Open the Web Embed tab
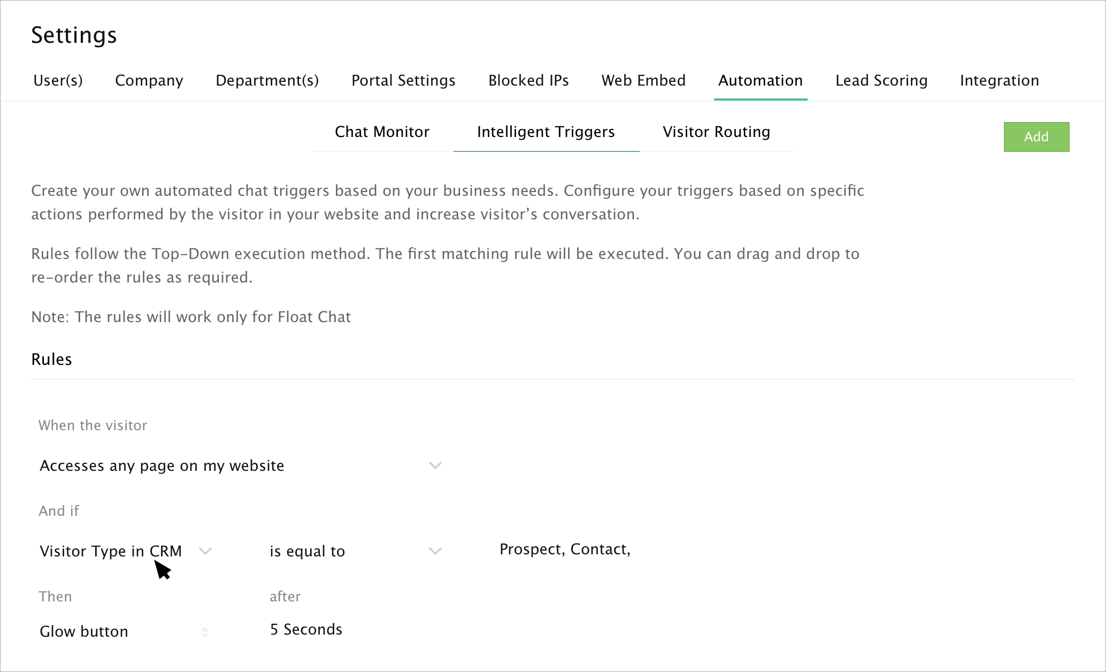Screen dimensions: 1106x672 (x=643, y=80)
